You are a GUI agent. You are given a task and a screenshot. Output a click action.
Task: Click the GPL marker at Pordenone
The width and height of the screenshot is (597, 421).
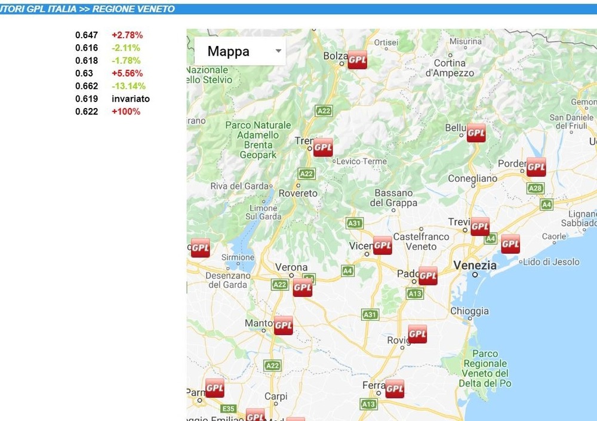pos(536,167)
